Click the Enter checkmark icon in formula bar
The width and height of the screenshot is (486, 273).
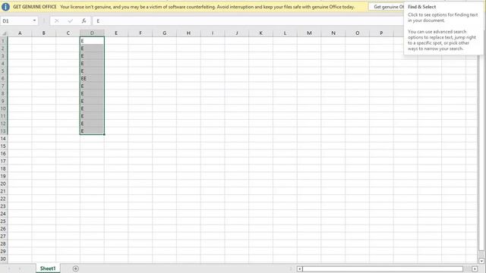click(x=71, y=20)
